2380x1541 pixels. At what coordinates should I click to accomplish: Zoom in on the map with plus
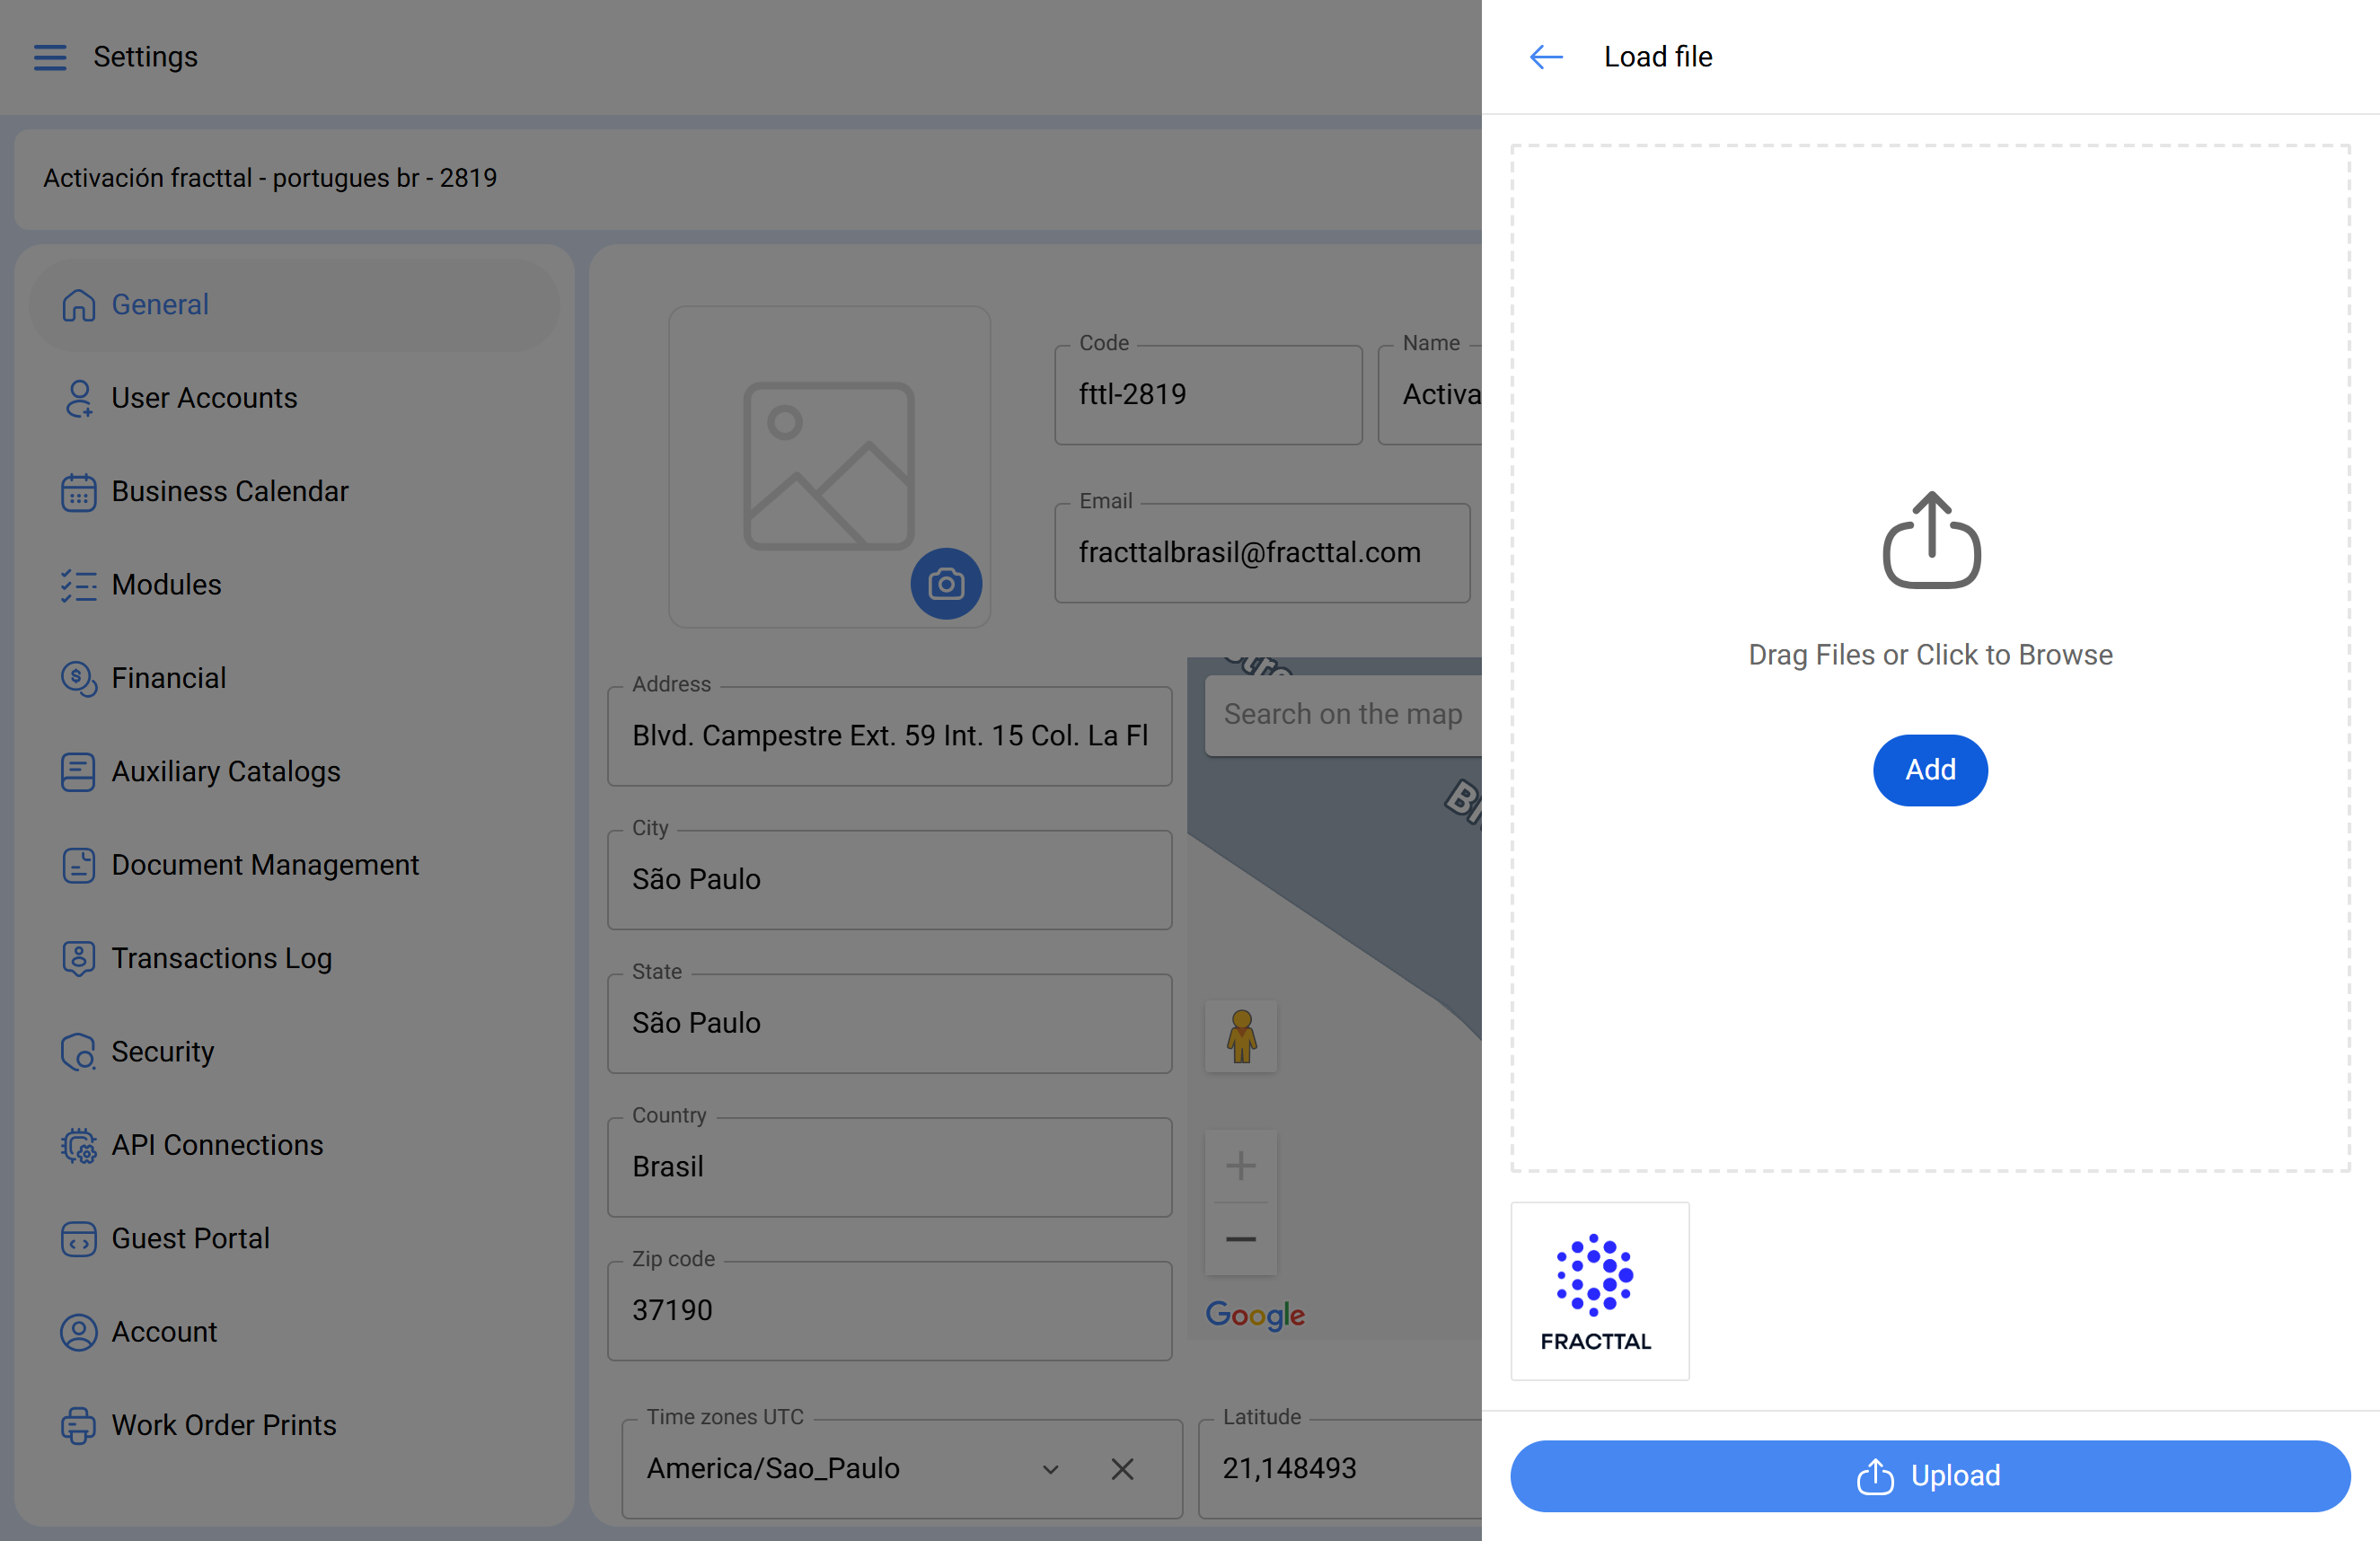(1241, 1165)
